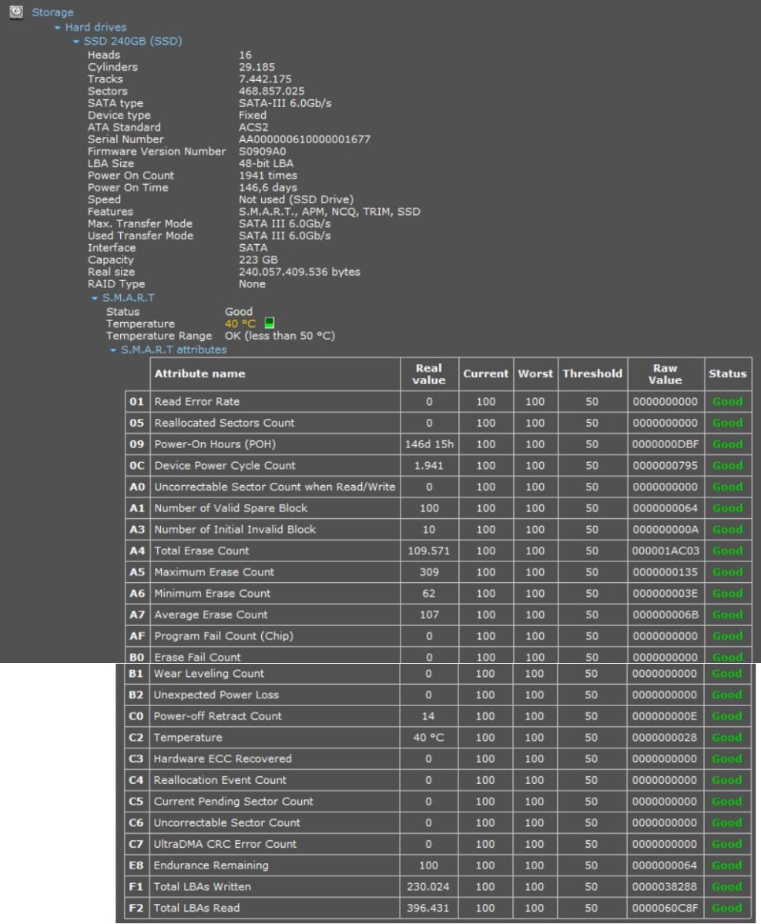
Task: Select the Real size 240.057.409.536 bytes
Action: (x=300, y=272)
